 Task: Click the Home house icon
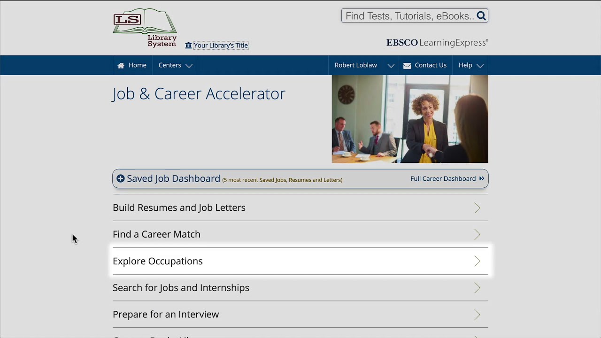click(x=121, y=65)
